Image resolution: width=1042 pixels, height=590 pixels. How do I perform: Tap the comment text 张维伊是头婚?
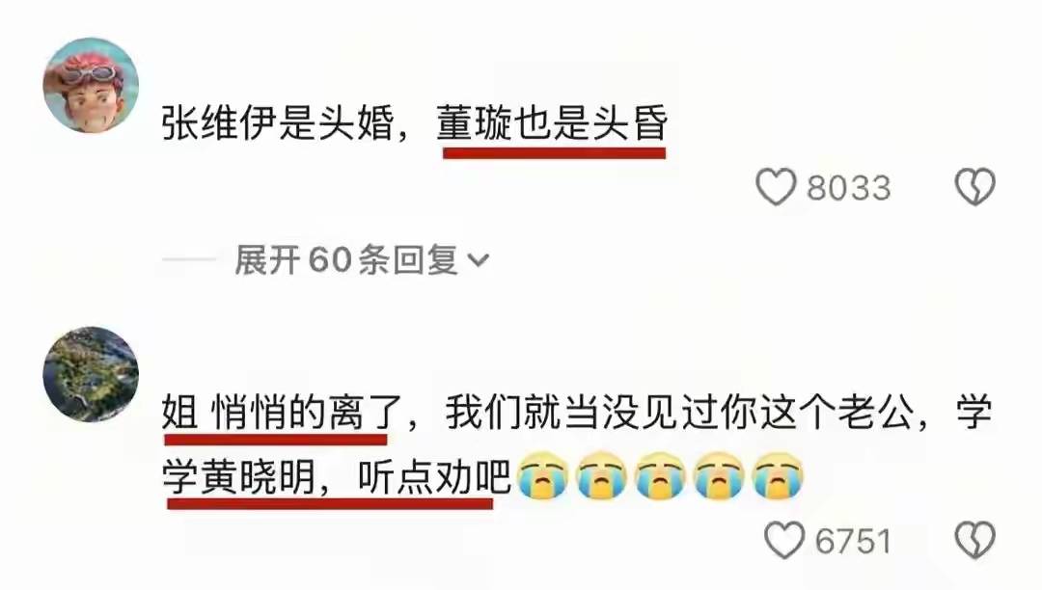pos(278,124)
